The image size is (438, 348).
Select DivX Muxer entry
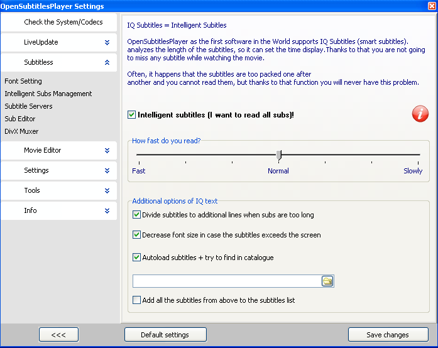[x=21, y=131]
